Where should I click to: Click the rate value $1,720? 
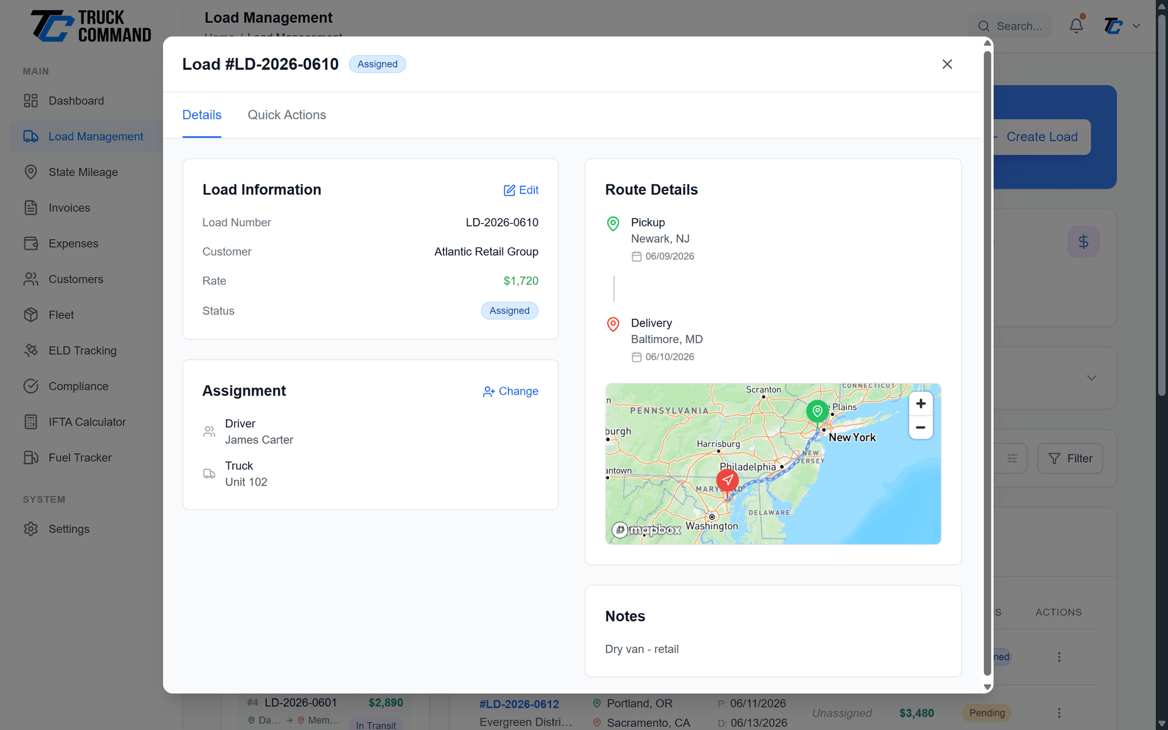(521, 281)
